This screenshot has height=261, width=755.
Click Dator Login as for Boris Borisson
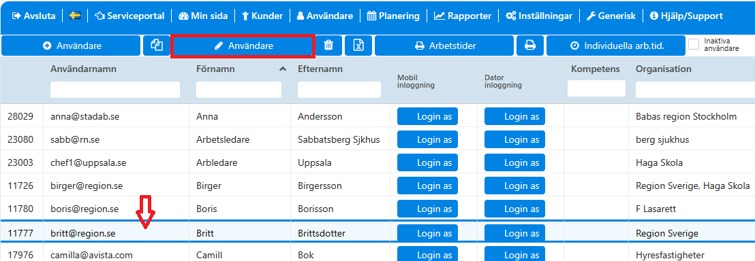514,209
